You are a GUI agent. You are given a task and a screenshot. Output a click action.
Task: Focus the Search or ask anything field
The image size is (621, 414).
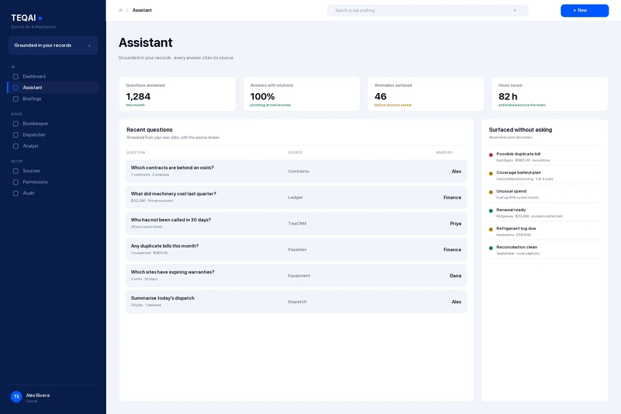coord(428,11)
